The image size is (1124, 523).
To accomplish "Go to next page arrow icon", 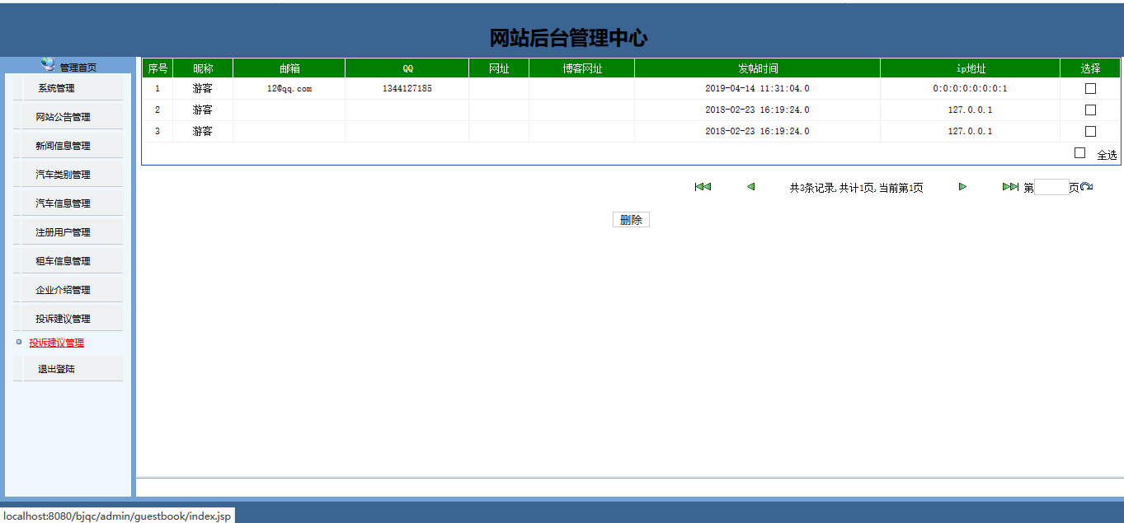I will click(962, 187).
